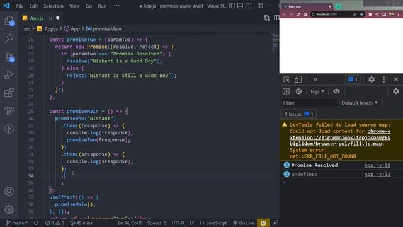Image resolution: width=403 pixels, height=227 pixels.
Task: Reload the browser page
Action: 298,14
